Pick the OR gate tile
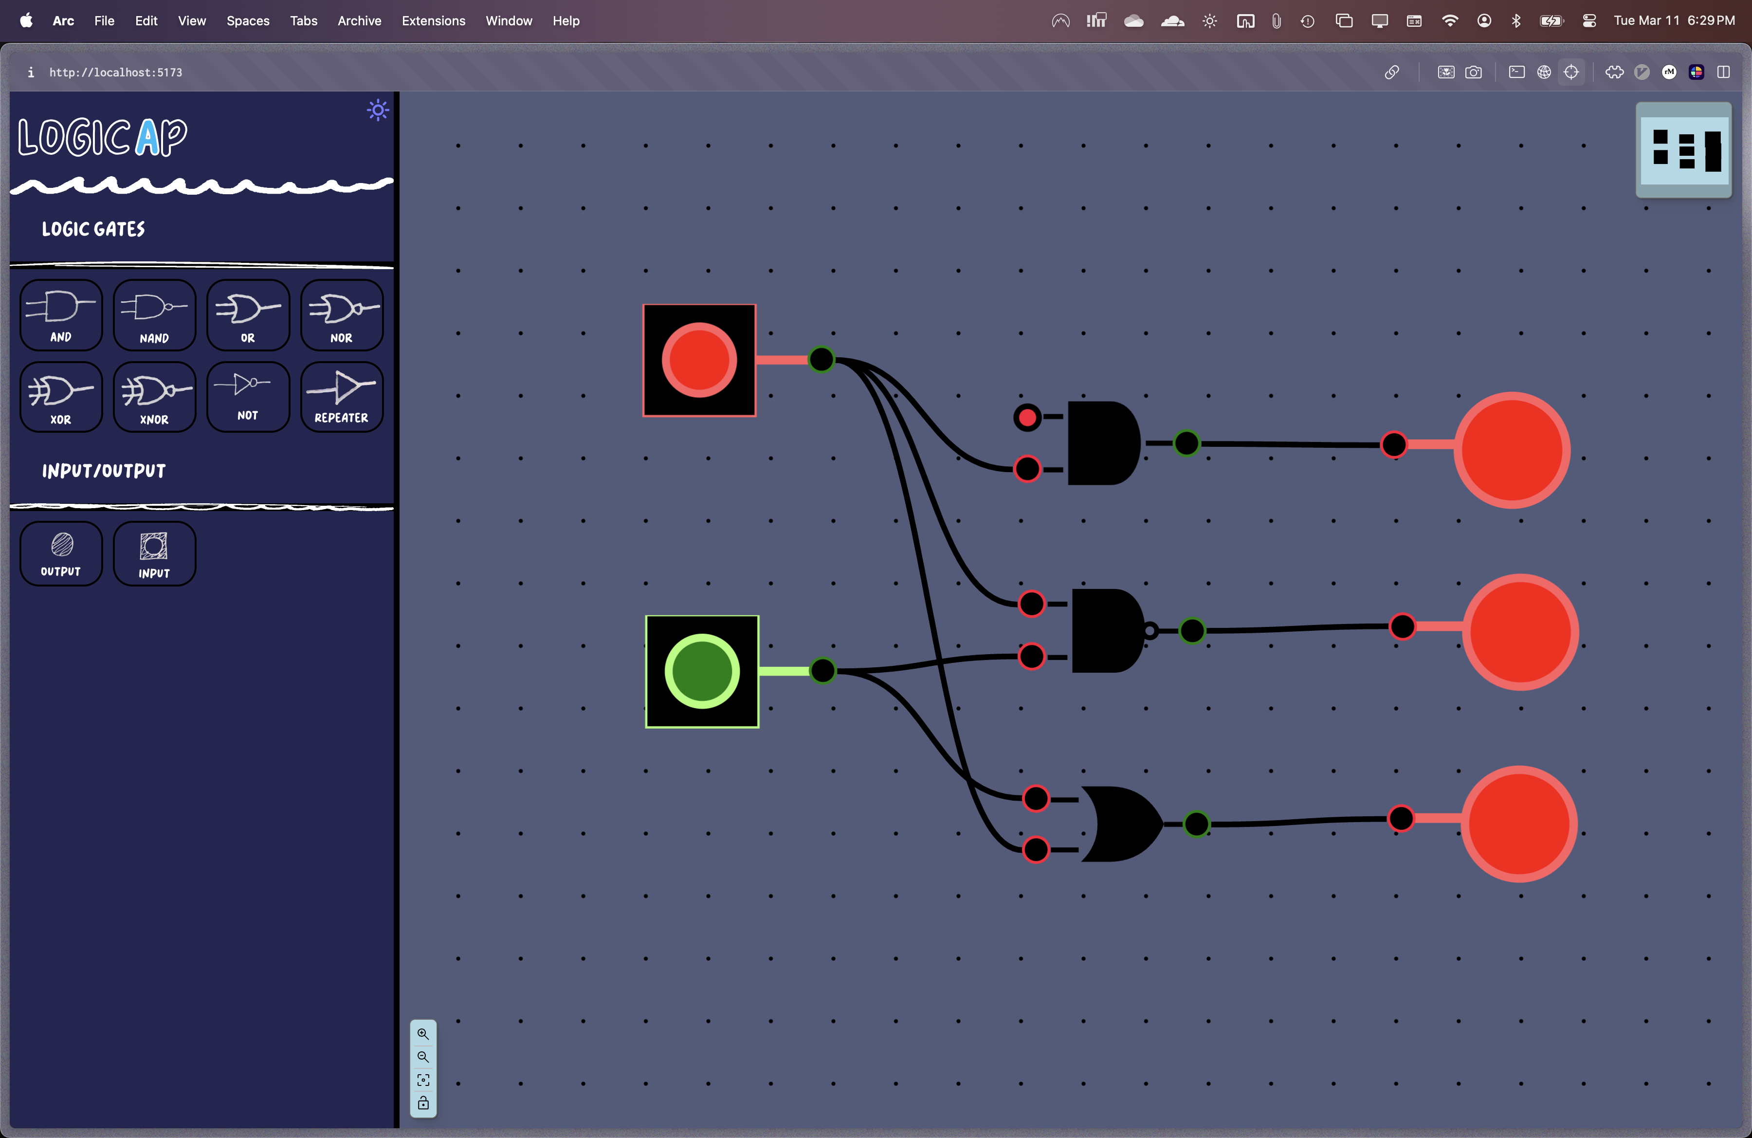The image size is (1752, 1138). pos(248,315)
